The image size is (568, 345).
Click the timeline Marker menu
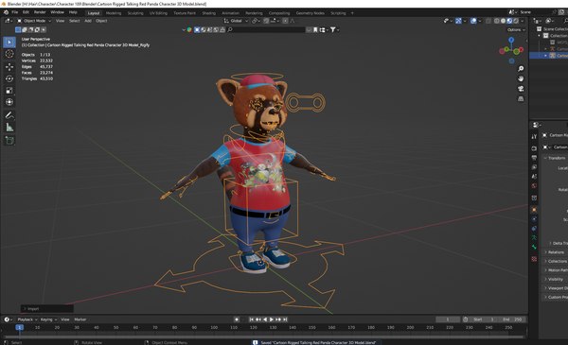80,319
